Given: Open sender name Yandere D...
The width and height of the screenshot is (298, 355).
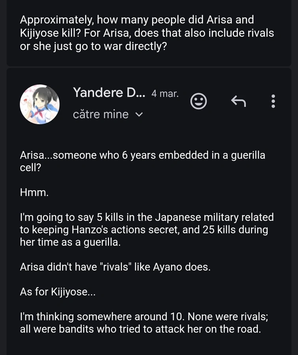Looking at the screenshot, I should tap(109, 92).
